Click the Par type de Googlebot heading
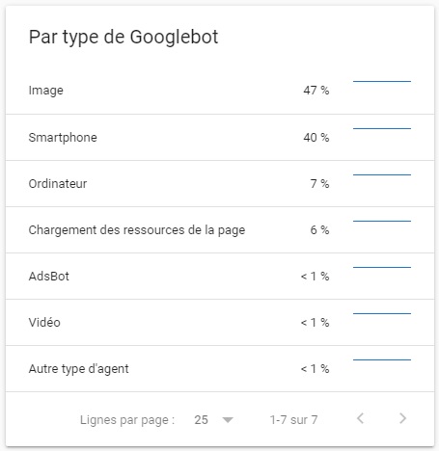This screenshot has width=439, height=451. pyautogui.click(x=123, y=38)
